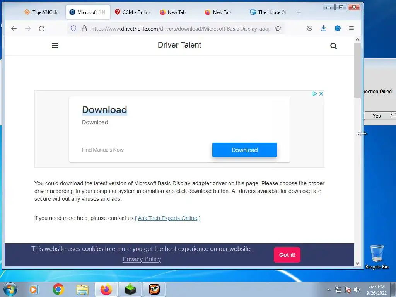Open the network icon in system tray
Viewport: 396px width, 297px height.
point(338,290)
